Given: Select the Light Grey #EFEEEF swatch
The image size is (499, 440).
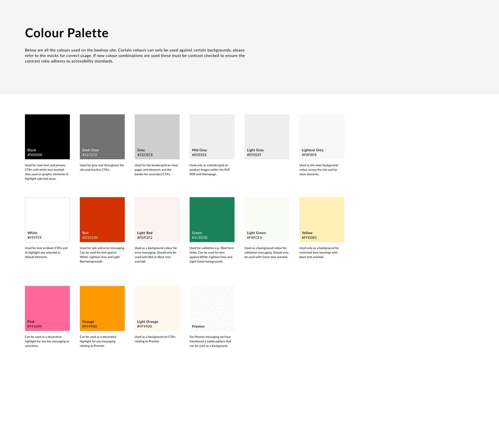Looking at the screenshot, I should tap(267, 137).
